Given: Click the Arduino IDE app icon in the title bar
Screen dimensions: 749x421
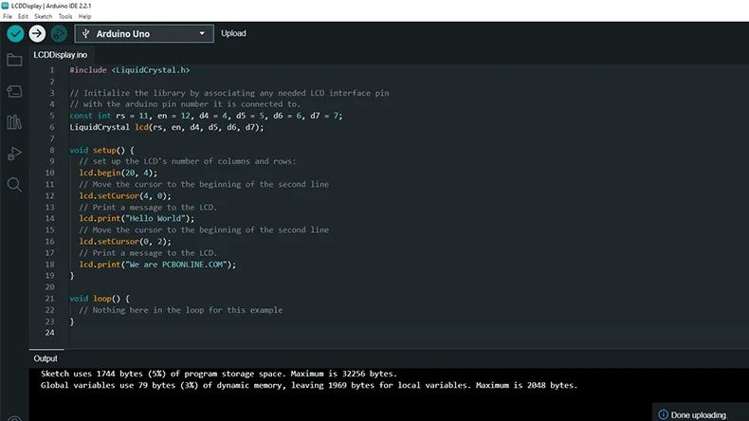Looking at the screenshot, I should pos(6,6).
